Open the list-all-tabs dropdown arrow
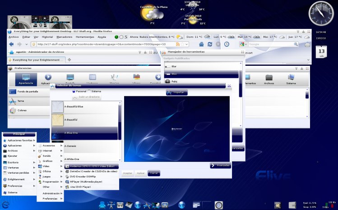This screenshot has height=210, width=338. [308, 60]
